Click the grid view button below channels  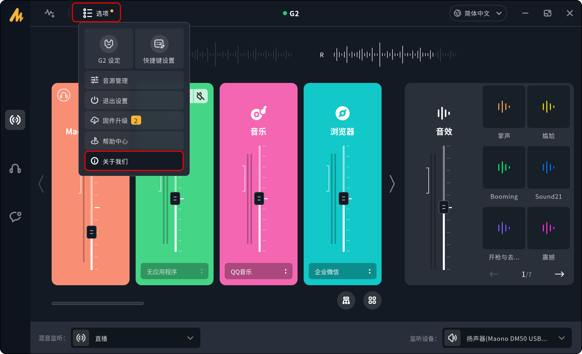[372, 300]
